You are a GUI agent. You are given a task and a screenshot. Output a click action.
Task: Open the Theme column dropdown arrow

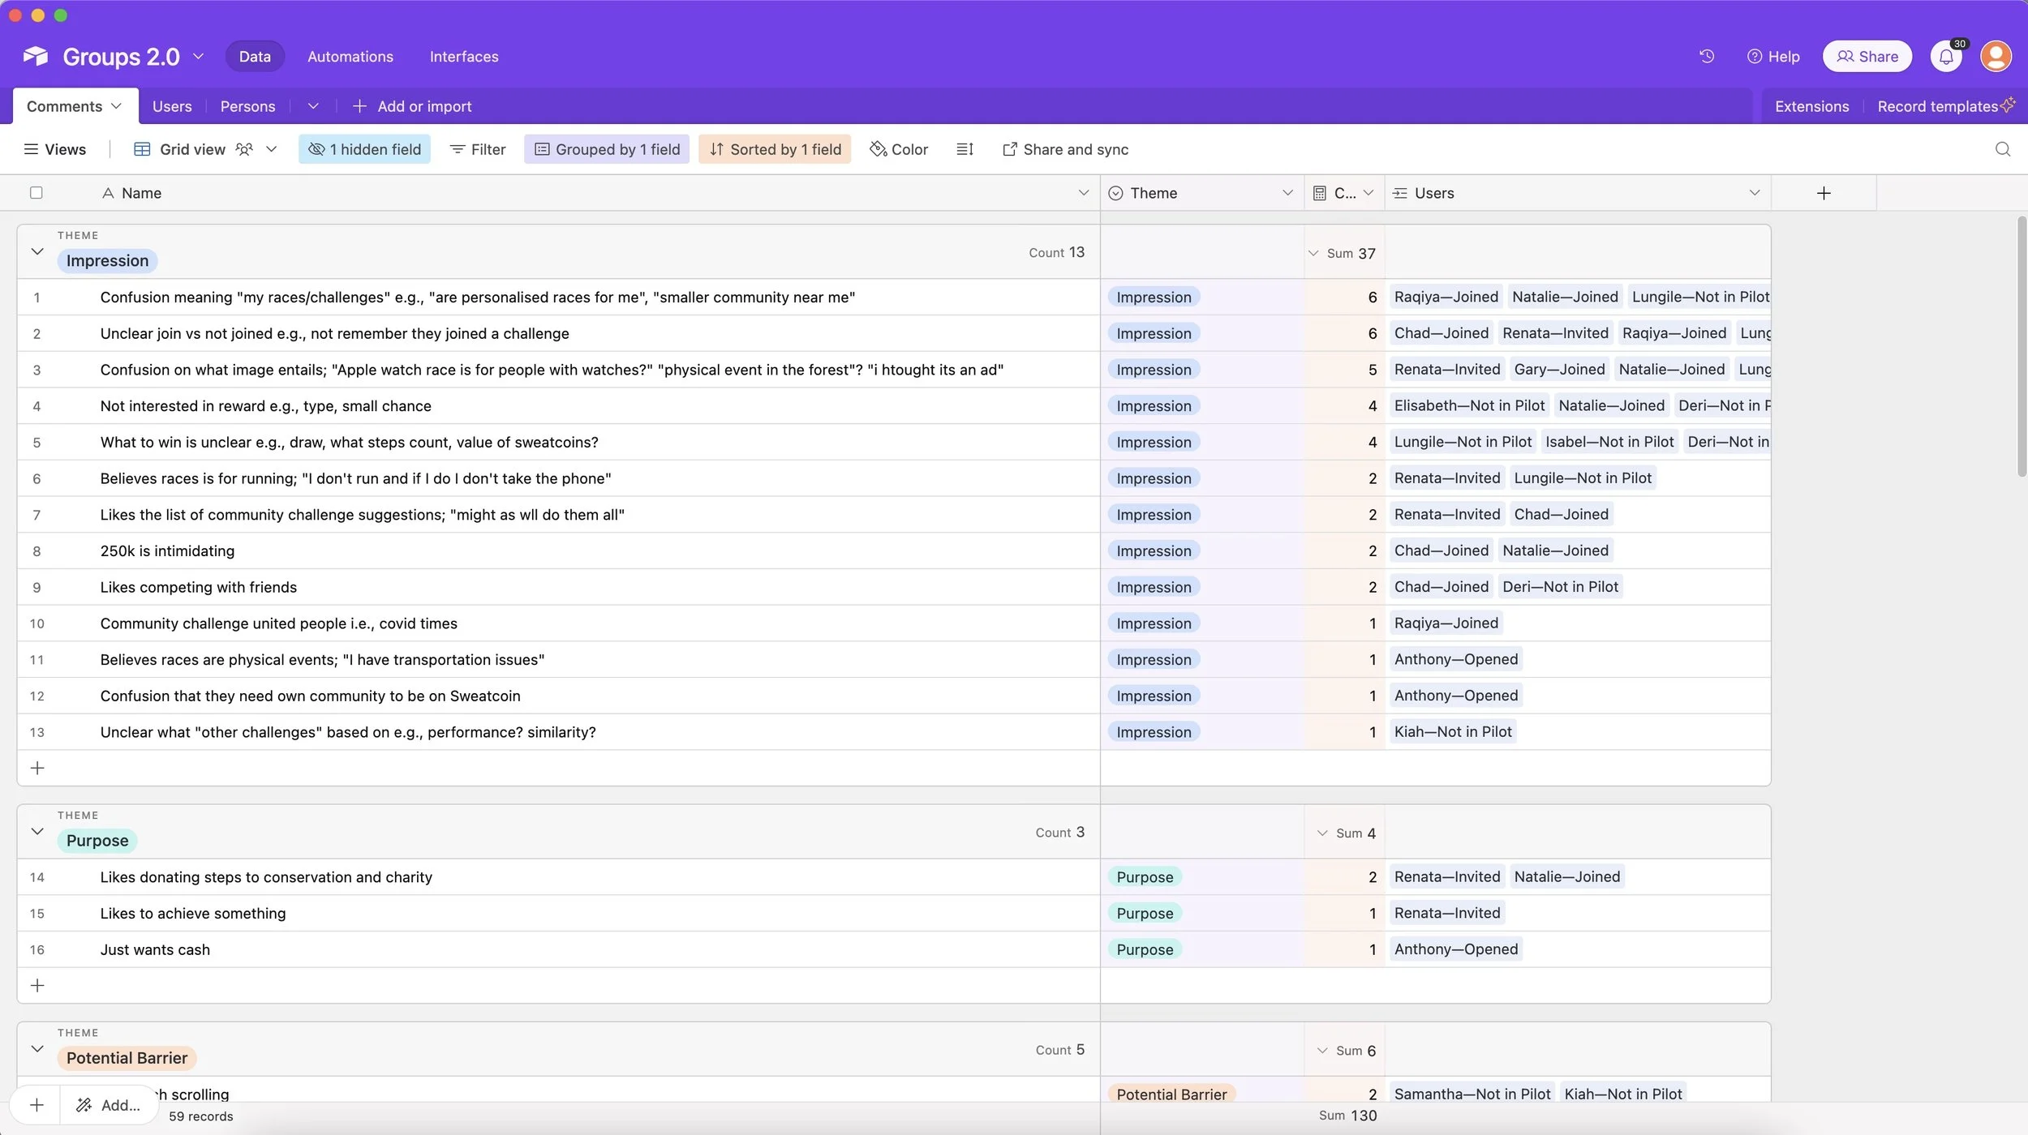pyautogui.click(x=1287, y=193)
